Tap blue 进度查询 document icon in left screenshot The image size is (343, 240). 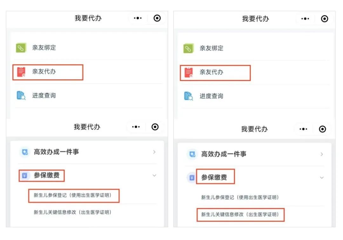(21, 96)
